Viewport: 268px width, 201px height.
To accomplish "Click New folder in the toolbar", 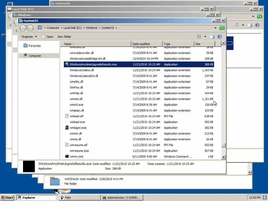I will pyautogui.click(x=64, y=37).
